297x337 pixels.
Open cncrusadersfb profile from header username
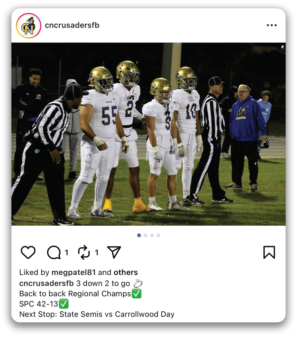click(72, 25)
